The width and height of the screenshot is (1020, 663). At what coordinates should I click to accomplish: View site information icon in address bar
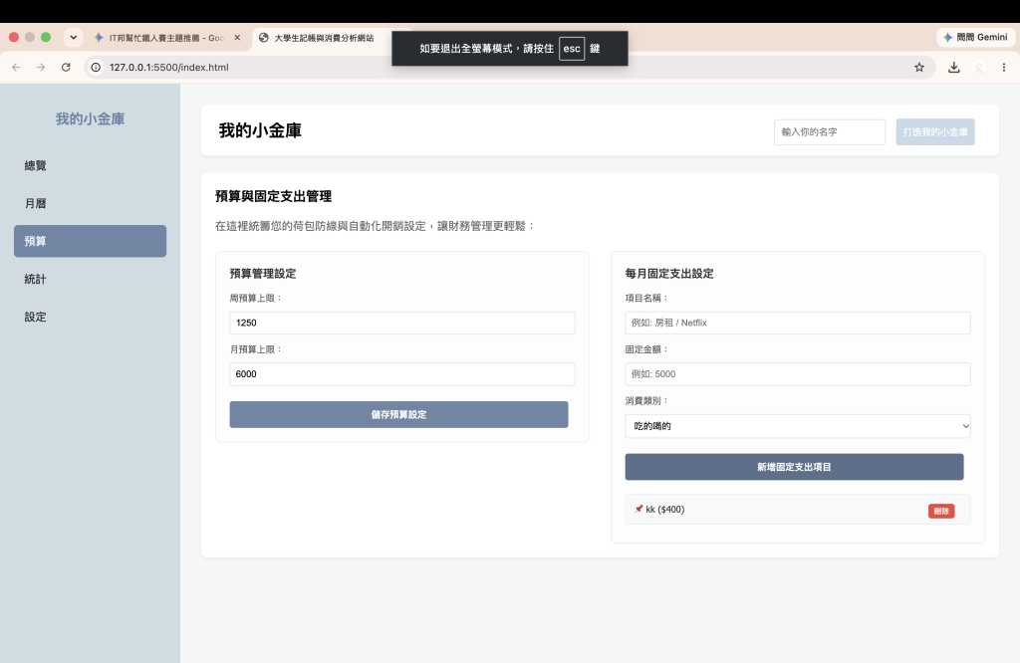pyautogui.click(x=96, y=67)
